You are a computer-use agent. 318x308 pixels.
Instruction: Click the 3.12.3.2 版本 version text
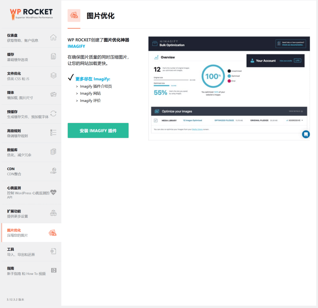(15, 300)
